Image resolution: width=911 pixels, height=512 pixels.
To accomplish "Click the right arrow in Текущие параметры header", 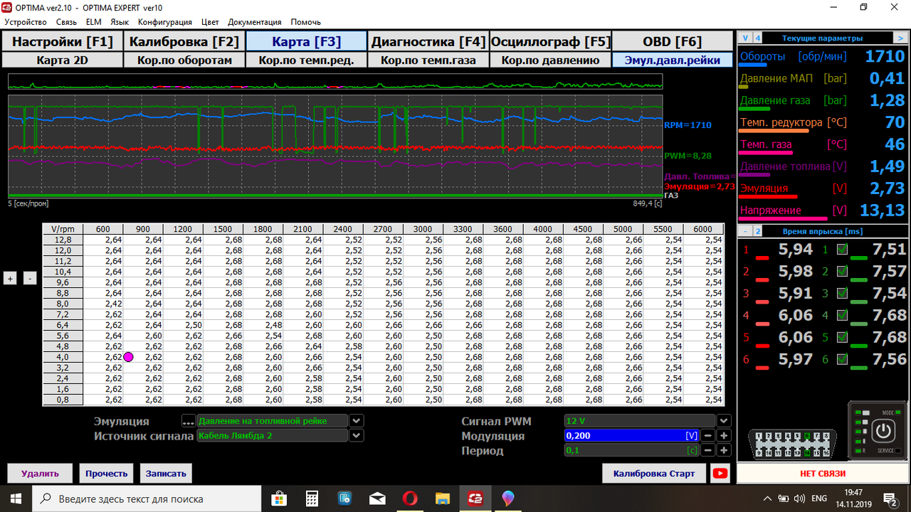I will coord(901,38).
